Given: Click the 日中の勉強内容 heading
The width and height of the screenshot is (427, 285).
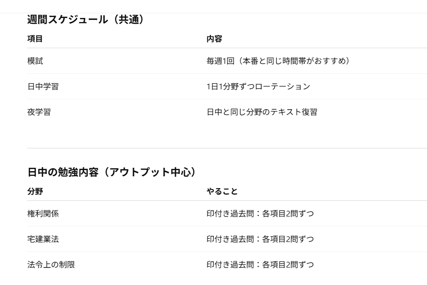Looking at the screenshot, I should coord(111,173).
